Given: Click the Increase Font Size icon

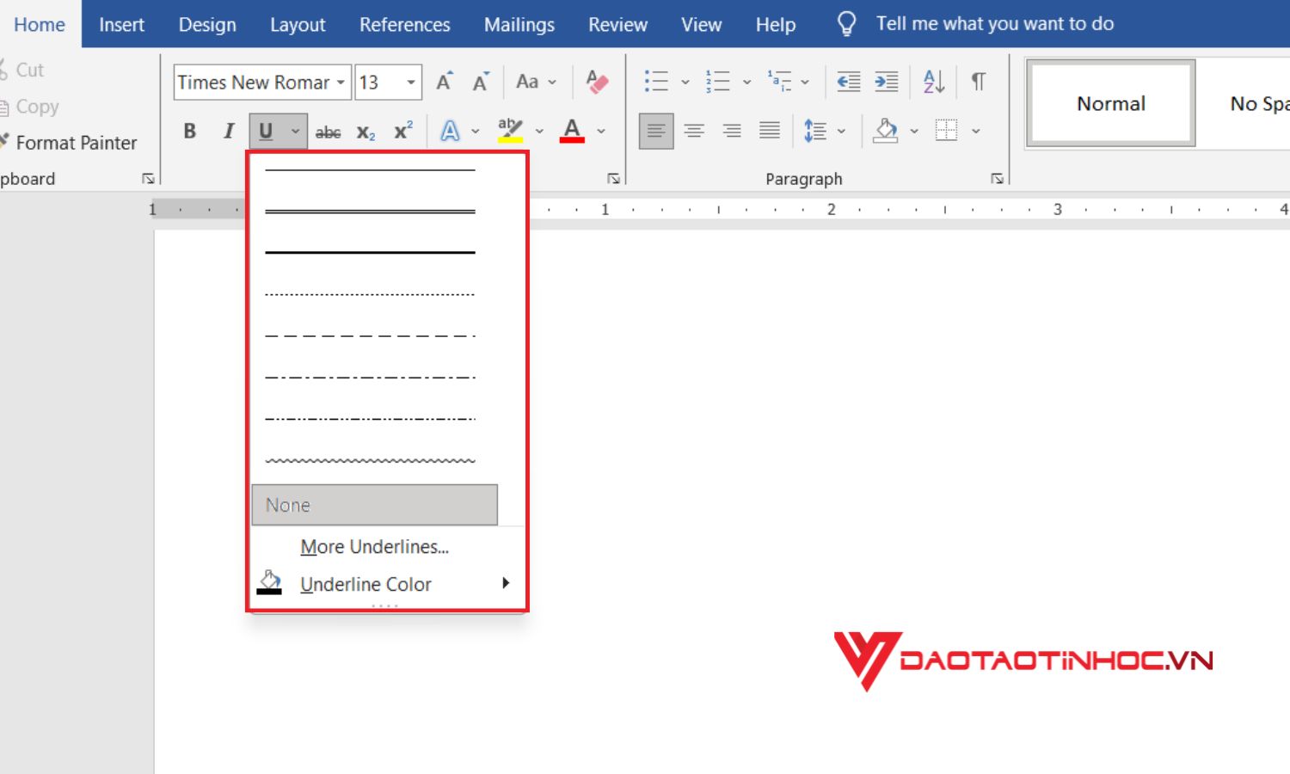Looking at the screenshot, I should [442, 80].
